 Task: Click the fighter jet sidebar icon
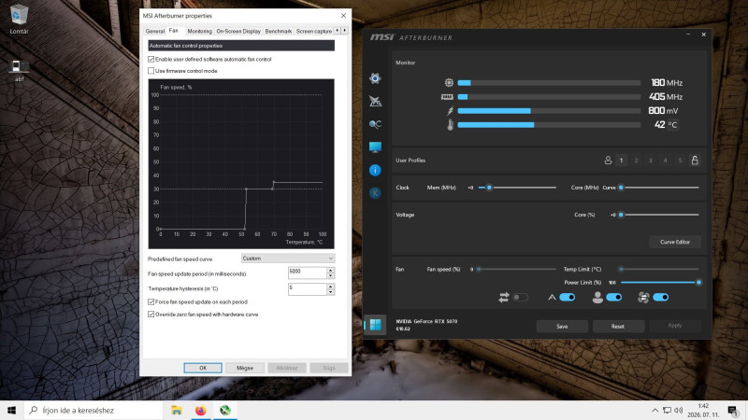tap(375, 101)
